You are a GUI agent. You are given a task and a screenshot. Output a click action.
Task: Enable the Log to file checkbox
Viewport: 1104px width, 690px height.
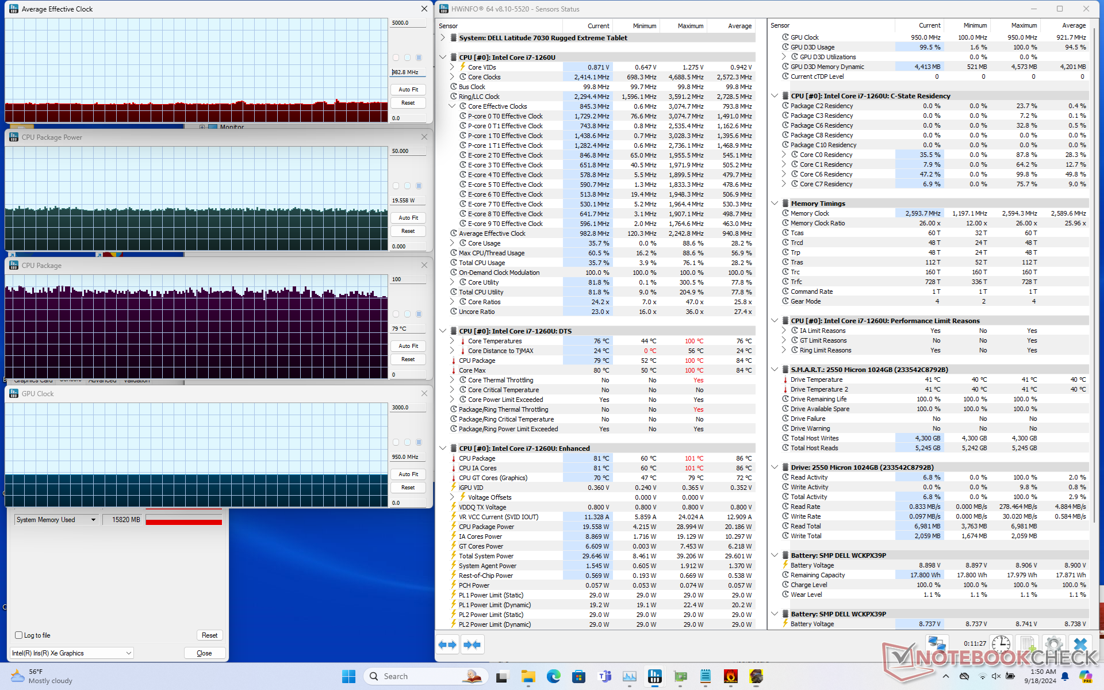pos(19,635)
